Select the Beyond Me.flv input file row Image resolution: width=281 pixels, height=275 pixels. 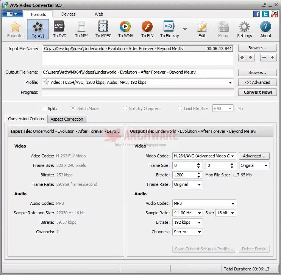pos(138,49)
